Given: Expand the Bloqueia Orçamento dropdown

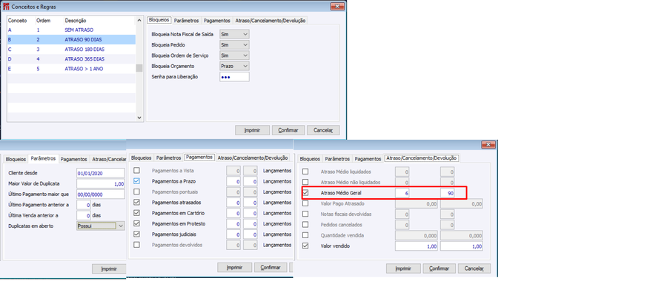Looking at the screenshot, I should click(x=234, y=66).
